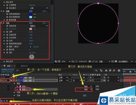Image resolution: width=136 pixels, height=105 pixels.
Task: Toggle stopwatch for 复杂度 property
Action: click(7, 50)
